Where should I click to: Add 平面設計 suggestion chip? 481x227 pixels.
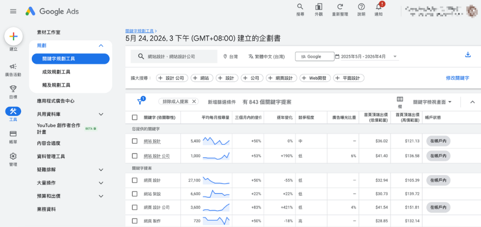point(349,78)
